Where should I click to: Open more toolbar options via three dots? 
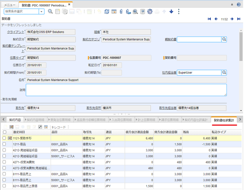(x=179, y=12)
